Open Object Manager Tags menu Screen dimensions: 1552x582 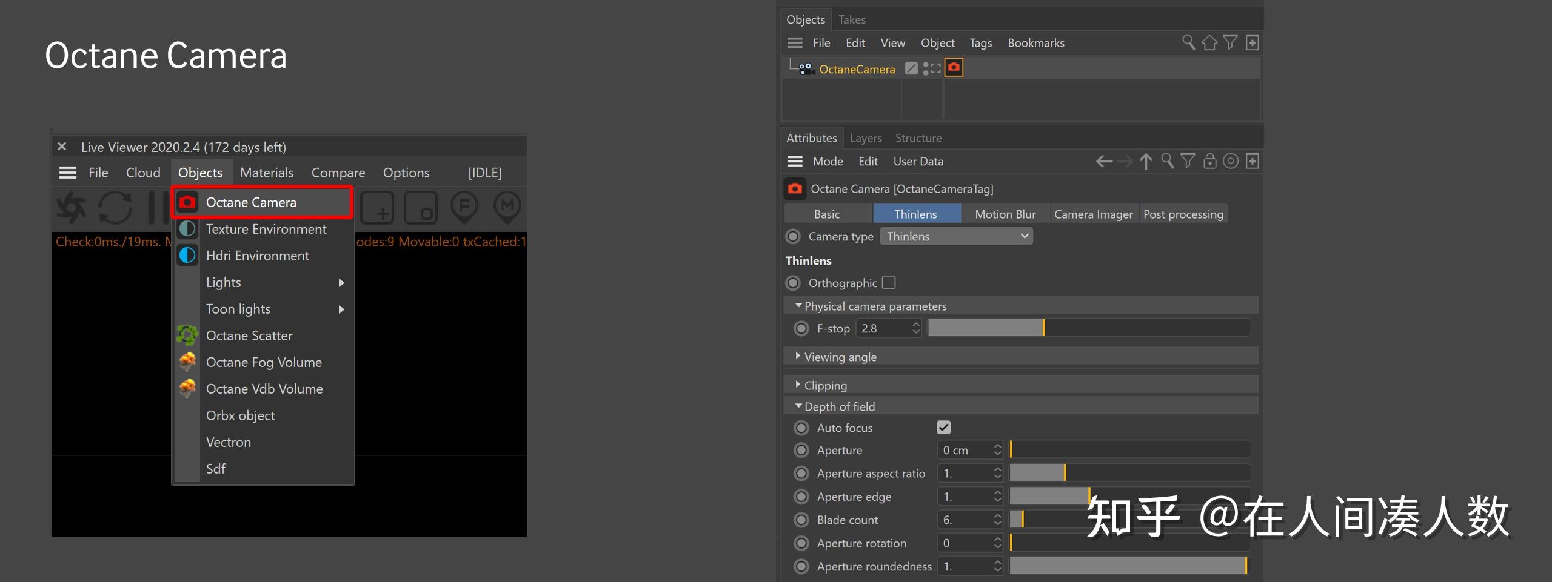pos(980,43)
